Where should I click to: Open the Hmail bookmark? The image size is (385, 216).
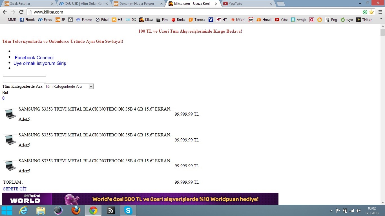[x=264, y=20]
